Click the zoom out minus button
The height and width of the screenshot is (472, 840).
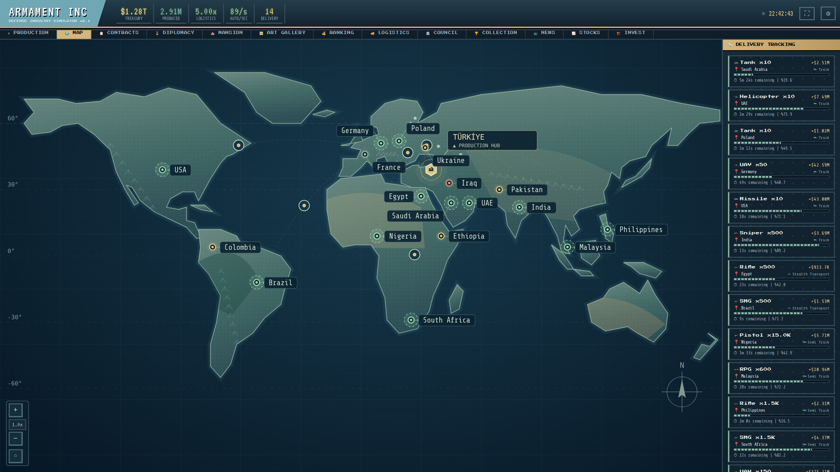(x=15, y=438)
